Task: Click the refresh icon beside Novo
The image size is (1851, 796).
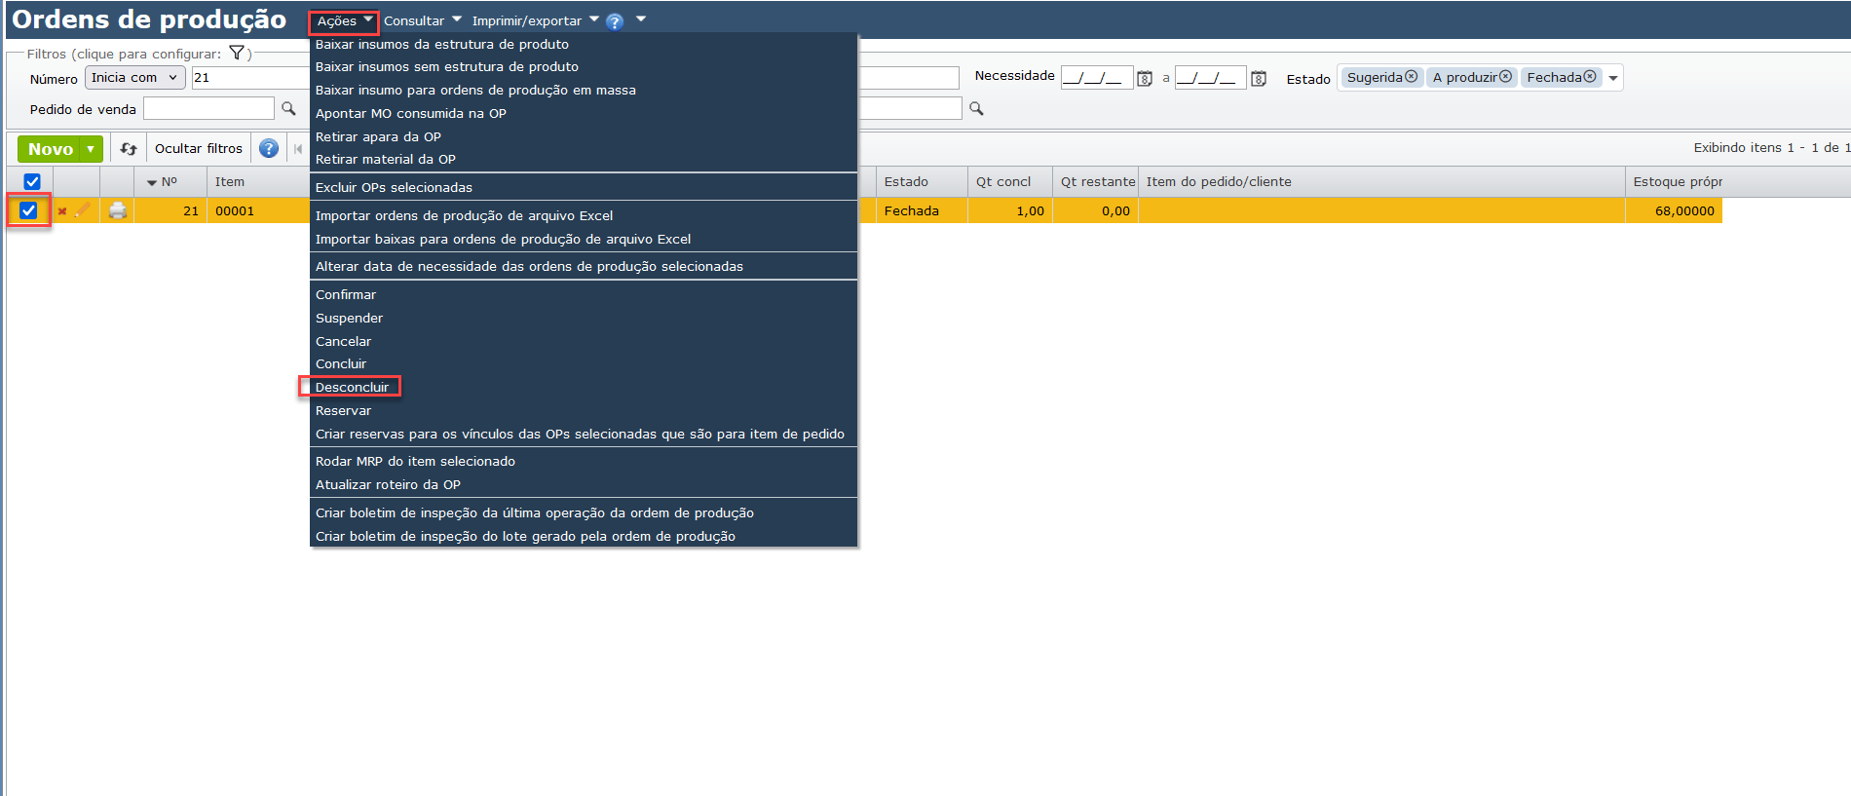Action: pyautogui.click(x=129, y=149)
